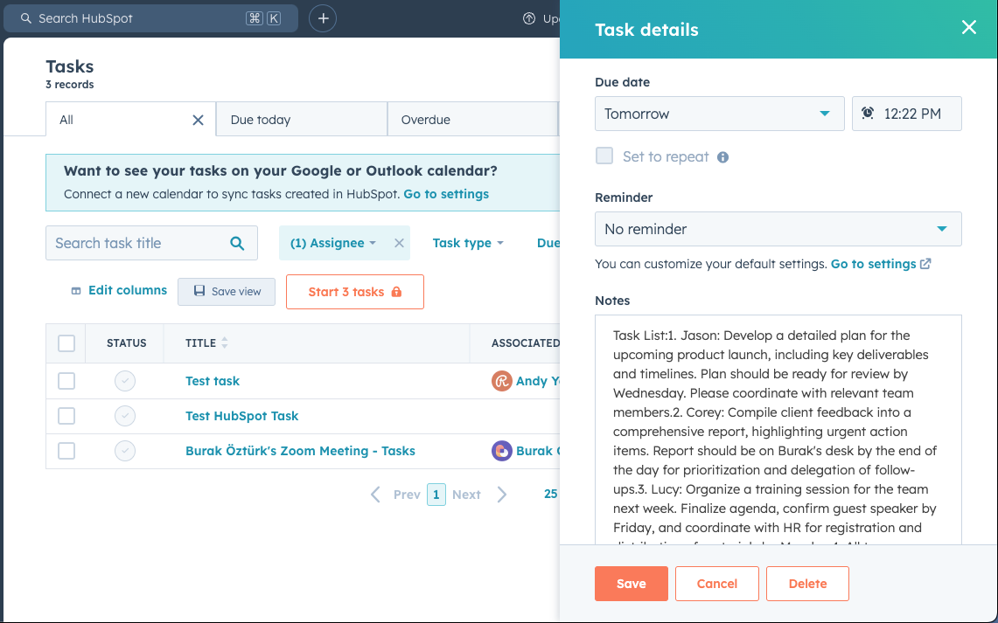This screenshot has height=623, width=998.
Task: Sort by the Title column arrows
Action: click(224, 343)
